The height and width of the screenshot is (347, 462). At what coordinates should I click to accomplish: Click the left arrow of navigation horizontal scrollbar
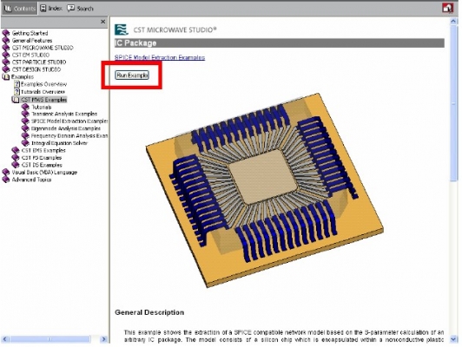coord(5,339)
